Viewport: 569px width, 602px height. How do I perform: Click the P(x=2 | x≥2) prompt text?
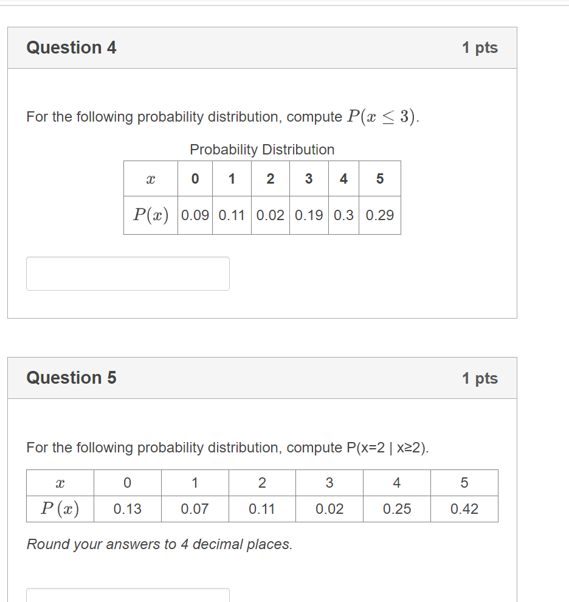pyautogui.click(x=387, y=448)
